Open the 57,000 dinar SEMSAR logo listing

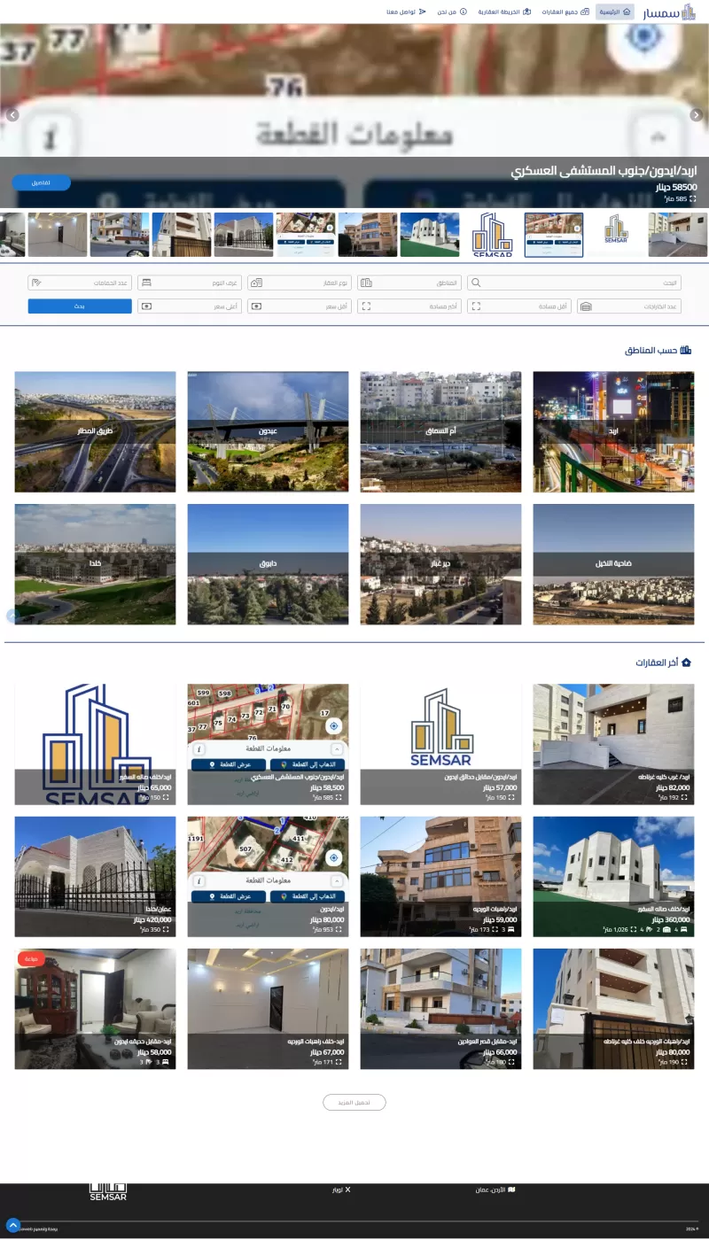pos(440,744)
